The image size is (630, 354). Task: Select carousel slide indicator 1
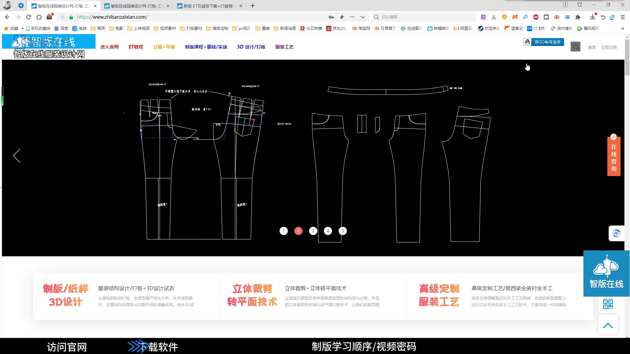coord(284,231)
